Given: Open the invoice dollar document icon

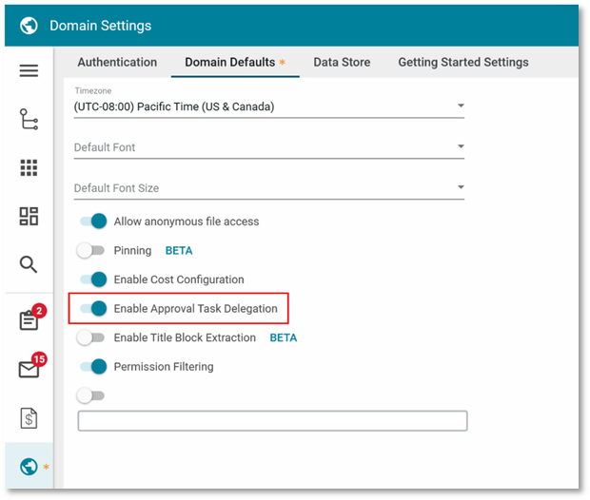Looking at the screenshot, I should 29,417.
